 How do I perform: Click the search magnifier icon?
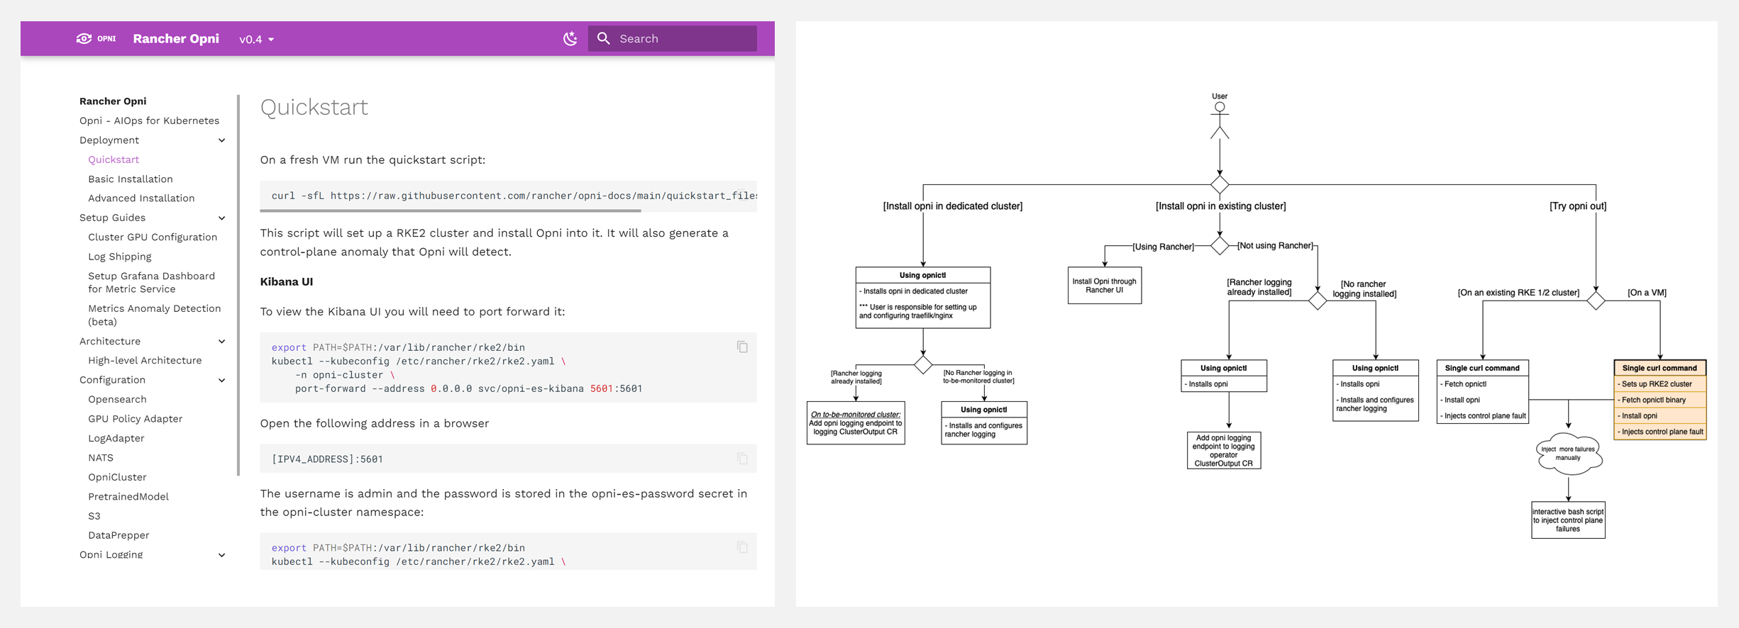(604, 38)
